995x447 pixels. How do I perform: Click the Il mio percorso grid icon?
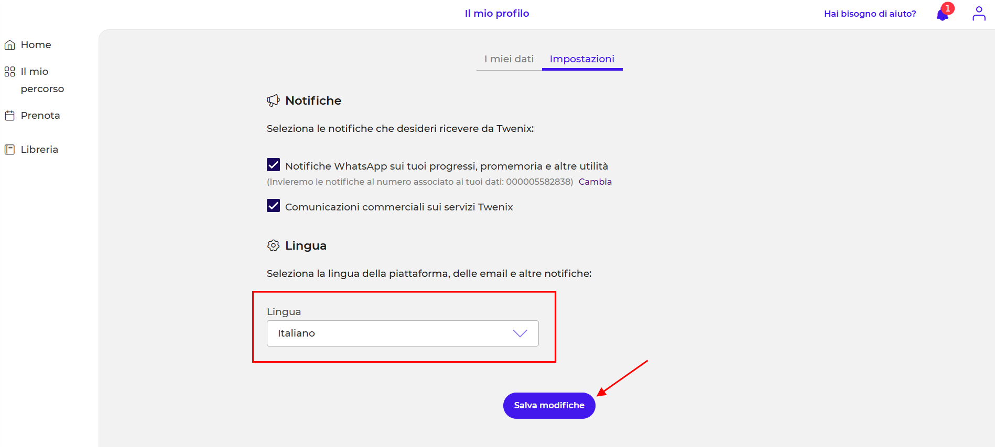click(x=9, y=72)
